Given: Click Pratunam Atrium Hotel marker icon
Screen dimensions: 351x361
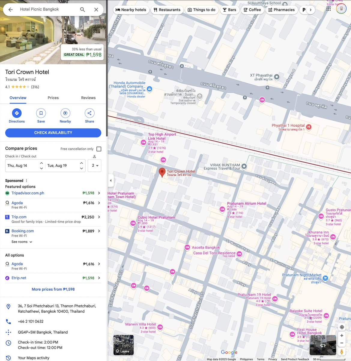Looking at the screenshot, I should 222,209.
